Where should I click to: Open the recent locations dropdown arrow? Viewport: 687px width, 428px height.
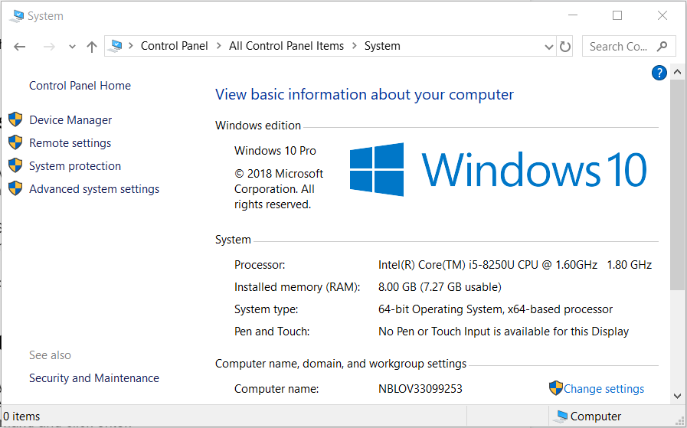72,47
